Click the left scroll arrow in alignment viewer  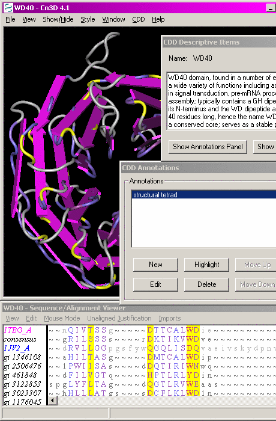[x=53, y=401]
